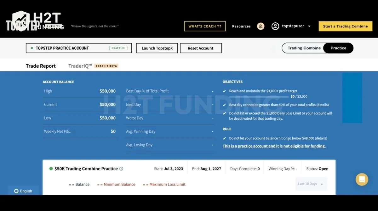
Task: Toggle the Minimum Balance legend series
Action: pyautogui.click(x=116, y=185)
